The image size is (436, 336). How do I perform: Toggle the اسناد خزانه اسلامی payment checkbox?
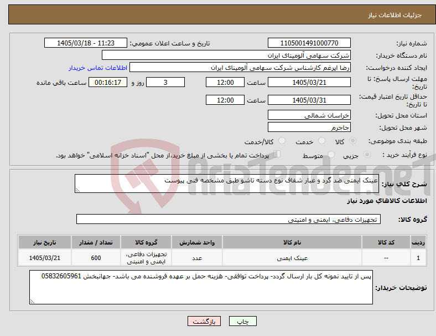[277, 154]
